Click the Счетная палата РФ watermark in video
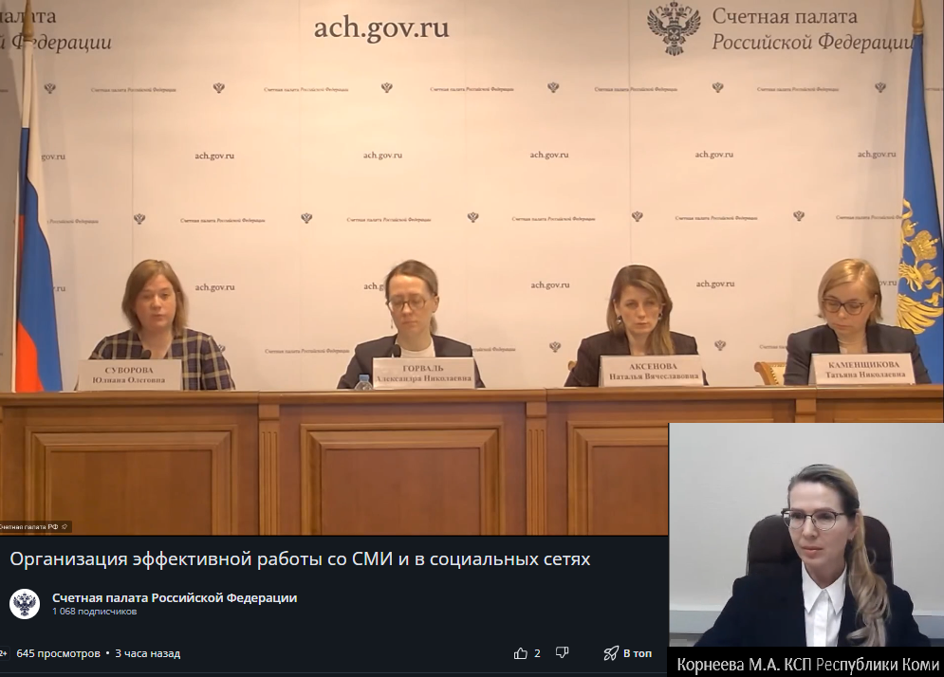The height and width of the screenshot is (677, 944). [34, 526]
